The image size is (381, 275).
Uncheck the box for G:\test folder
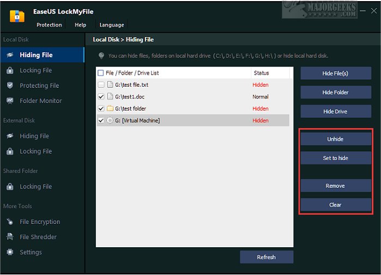click(x=101, y=108)
